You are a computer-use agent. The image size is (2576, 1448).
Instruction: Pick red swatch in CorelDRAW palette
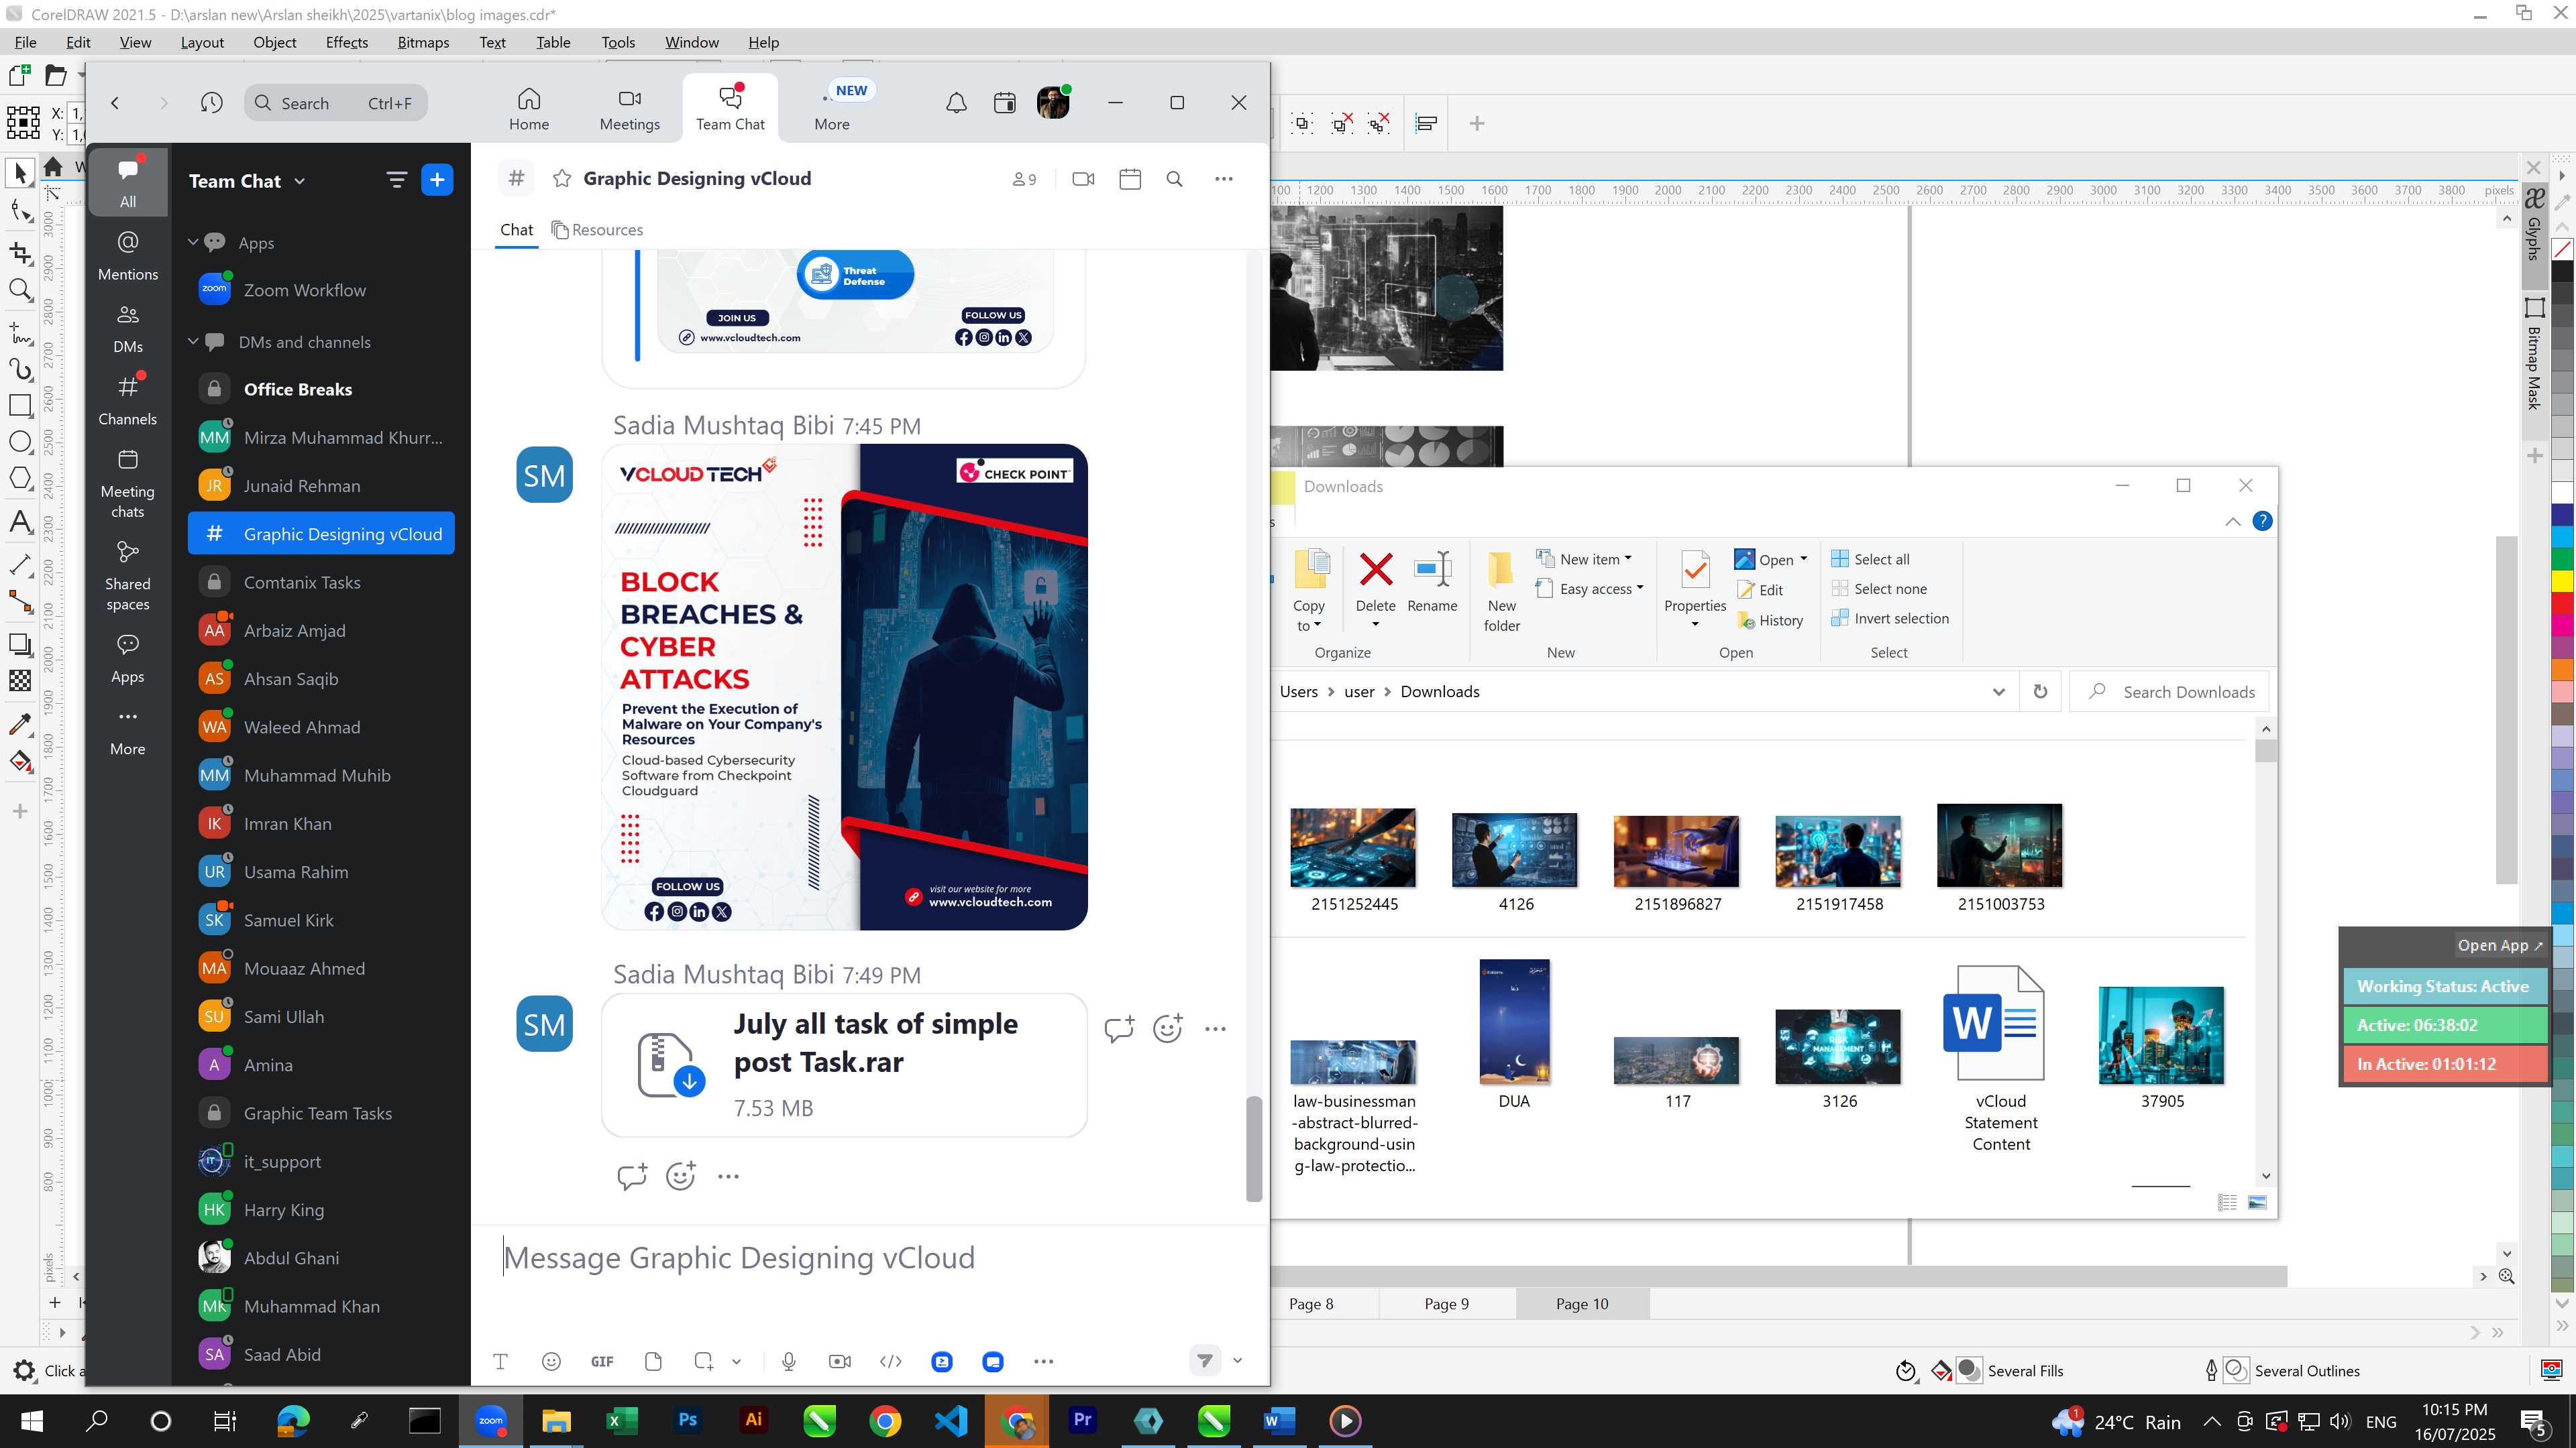tap(2562, 603)
